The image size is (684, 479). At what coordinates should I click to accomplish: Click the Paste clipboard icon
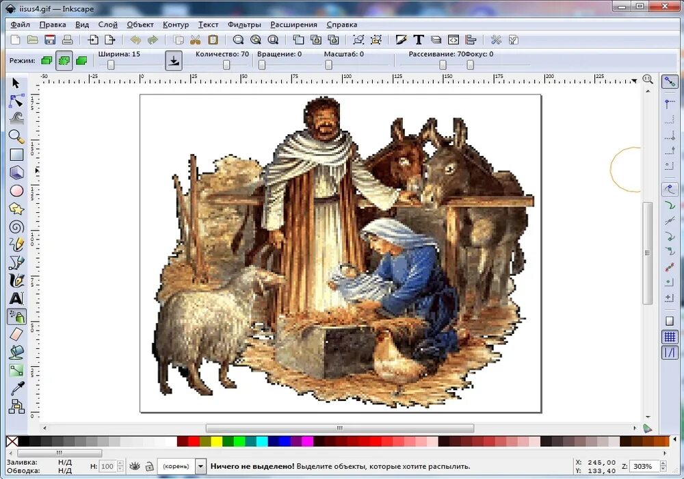point(213,40)
